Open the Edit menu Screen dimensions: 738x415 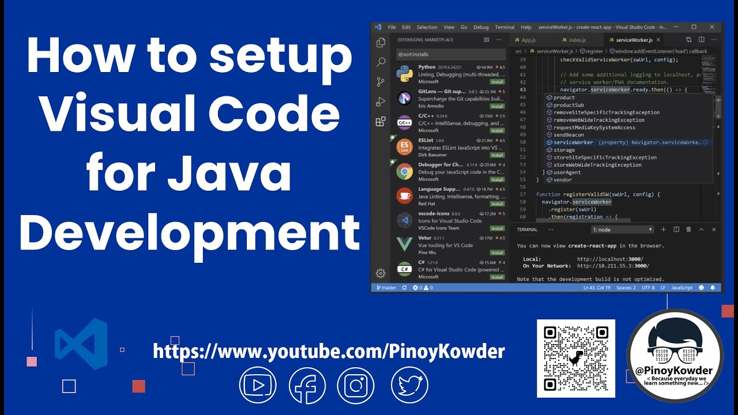(x=406, y=27)
